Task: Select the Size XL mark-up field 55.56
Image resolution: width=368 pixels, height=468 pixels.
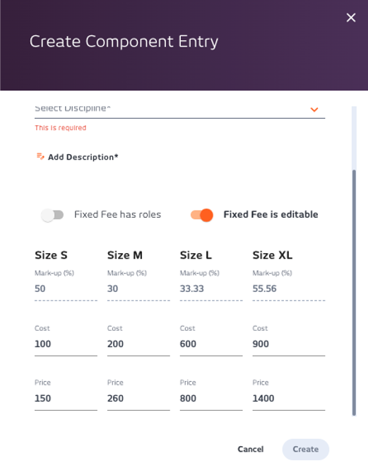Action: (x=289, y=288)
